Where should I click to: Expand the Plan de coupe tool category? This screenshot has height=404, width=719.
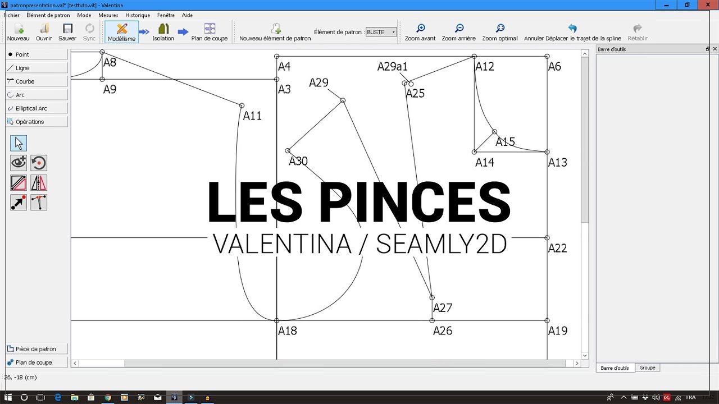tap(37, 362)
